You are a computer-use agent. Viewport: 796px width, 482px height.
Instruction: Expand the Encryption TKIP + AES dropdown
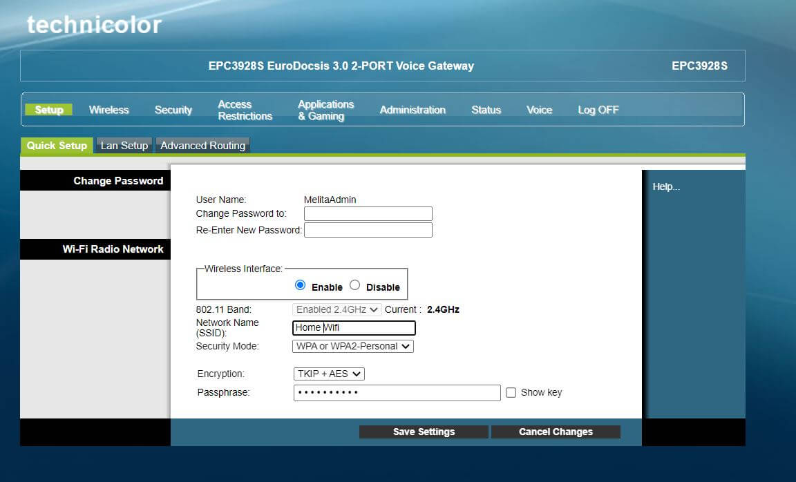click(x=329, y=374)
